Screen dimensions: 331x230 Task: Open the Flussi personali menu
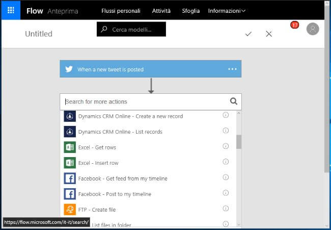pos(121,11)
